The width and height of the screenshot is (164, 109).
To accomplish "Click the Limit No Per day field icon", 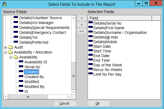I will pos(91,73).
